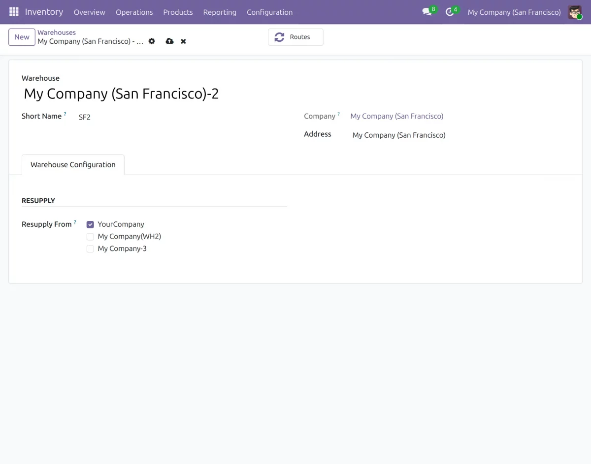Save record with cloud upload icon
This screenshot has width=591, height=464.
[169, 41]
